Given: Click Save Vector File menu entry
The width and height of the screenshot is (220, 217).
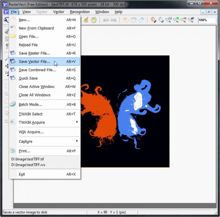Looking at the screenshot, I should click(x=34, y=61).
